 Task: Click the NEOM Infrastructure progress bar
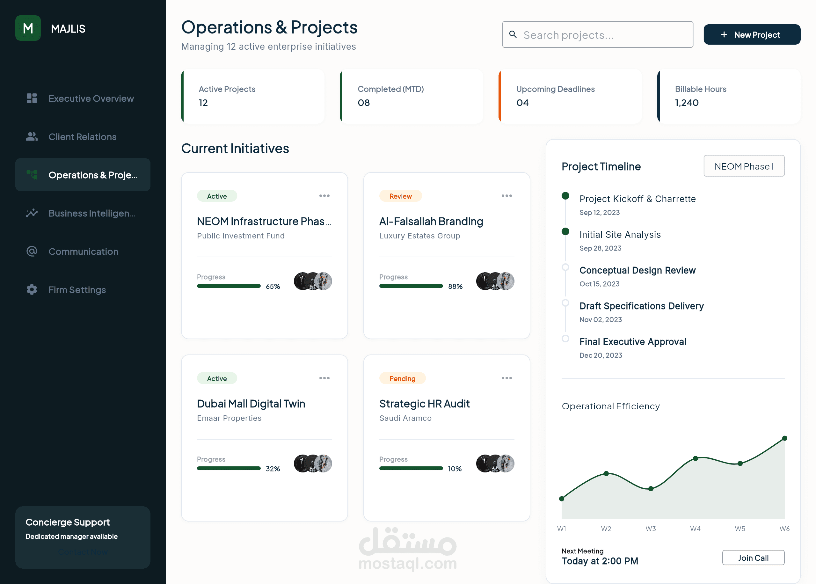[229, 286]
